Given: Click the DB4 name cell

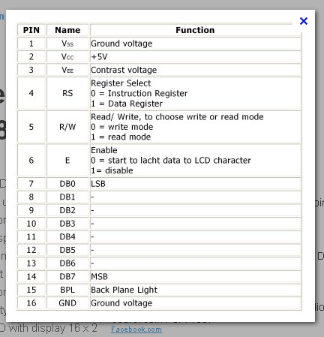Looking at the screenshot, I should point(67,237).
